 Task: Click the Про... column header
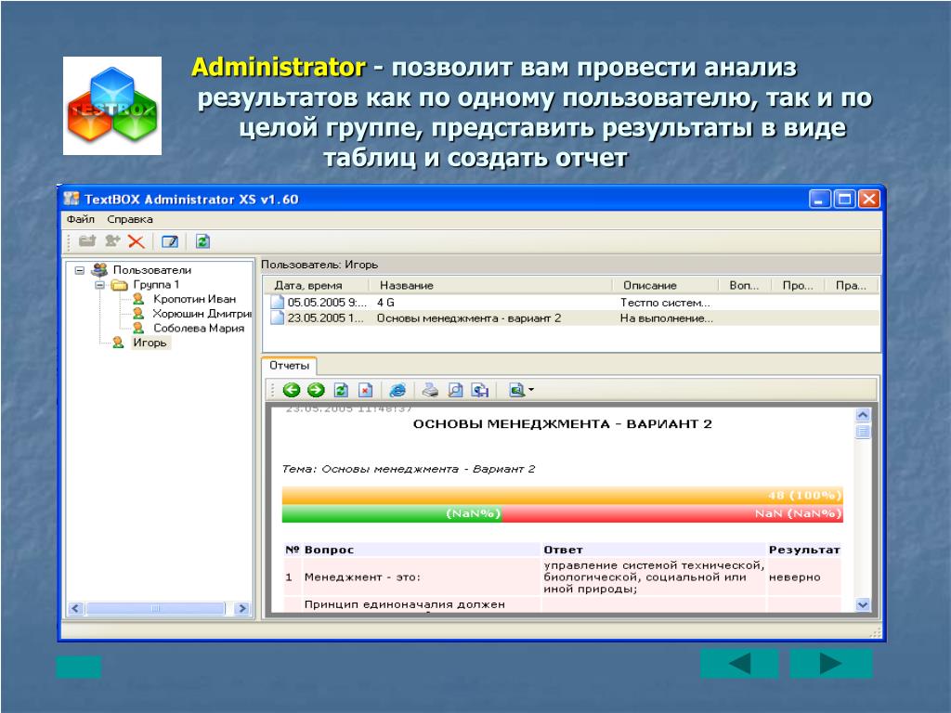point(798,286)
